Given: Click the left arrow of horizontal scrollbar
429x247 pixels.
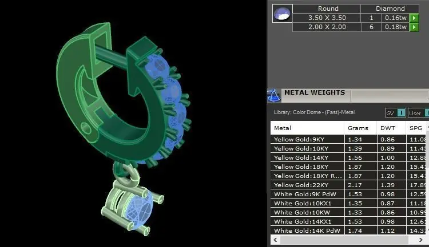Looking at the screenshot, I should tap(275, 240).
